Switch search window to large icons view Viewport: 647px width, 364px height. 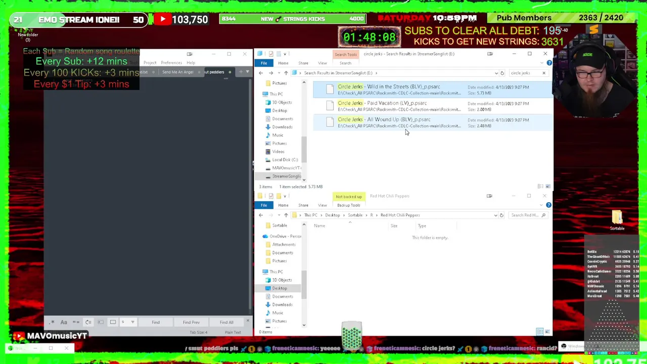tap(547, 187)
